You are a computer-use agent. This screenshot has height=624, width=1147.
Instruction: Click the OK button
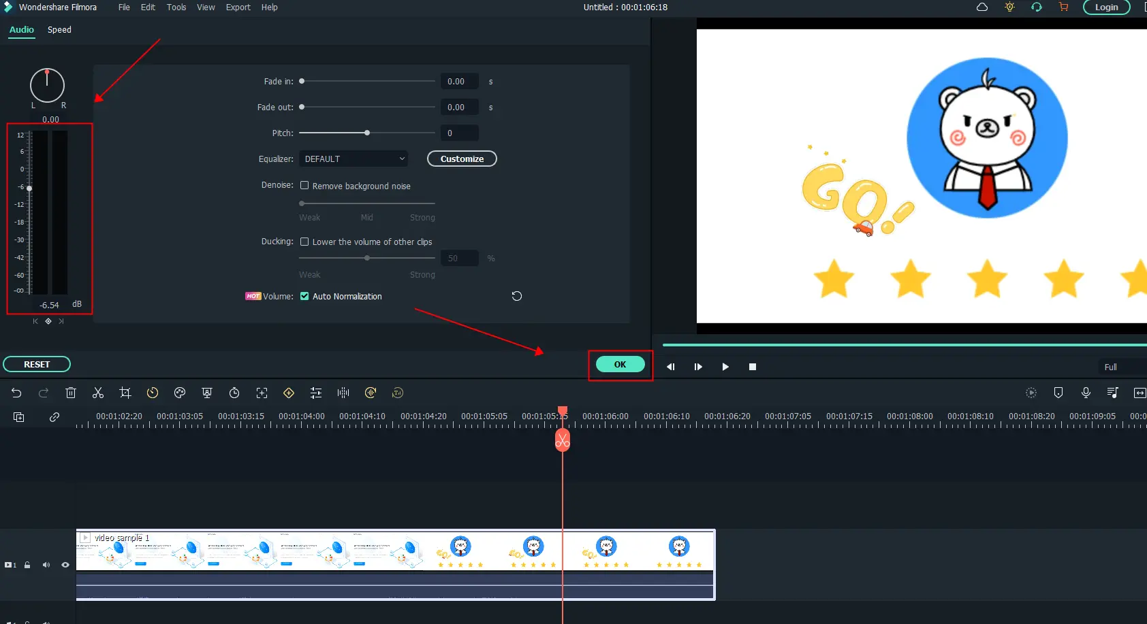point(620,364)
